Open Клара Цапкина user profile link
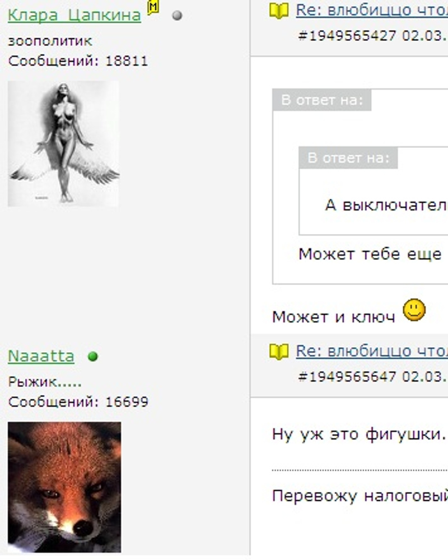This screenshot has height=560, width=448. click(74, 15)
